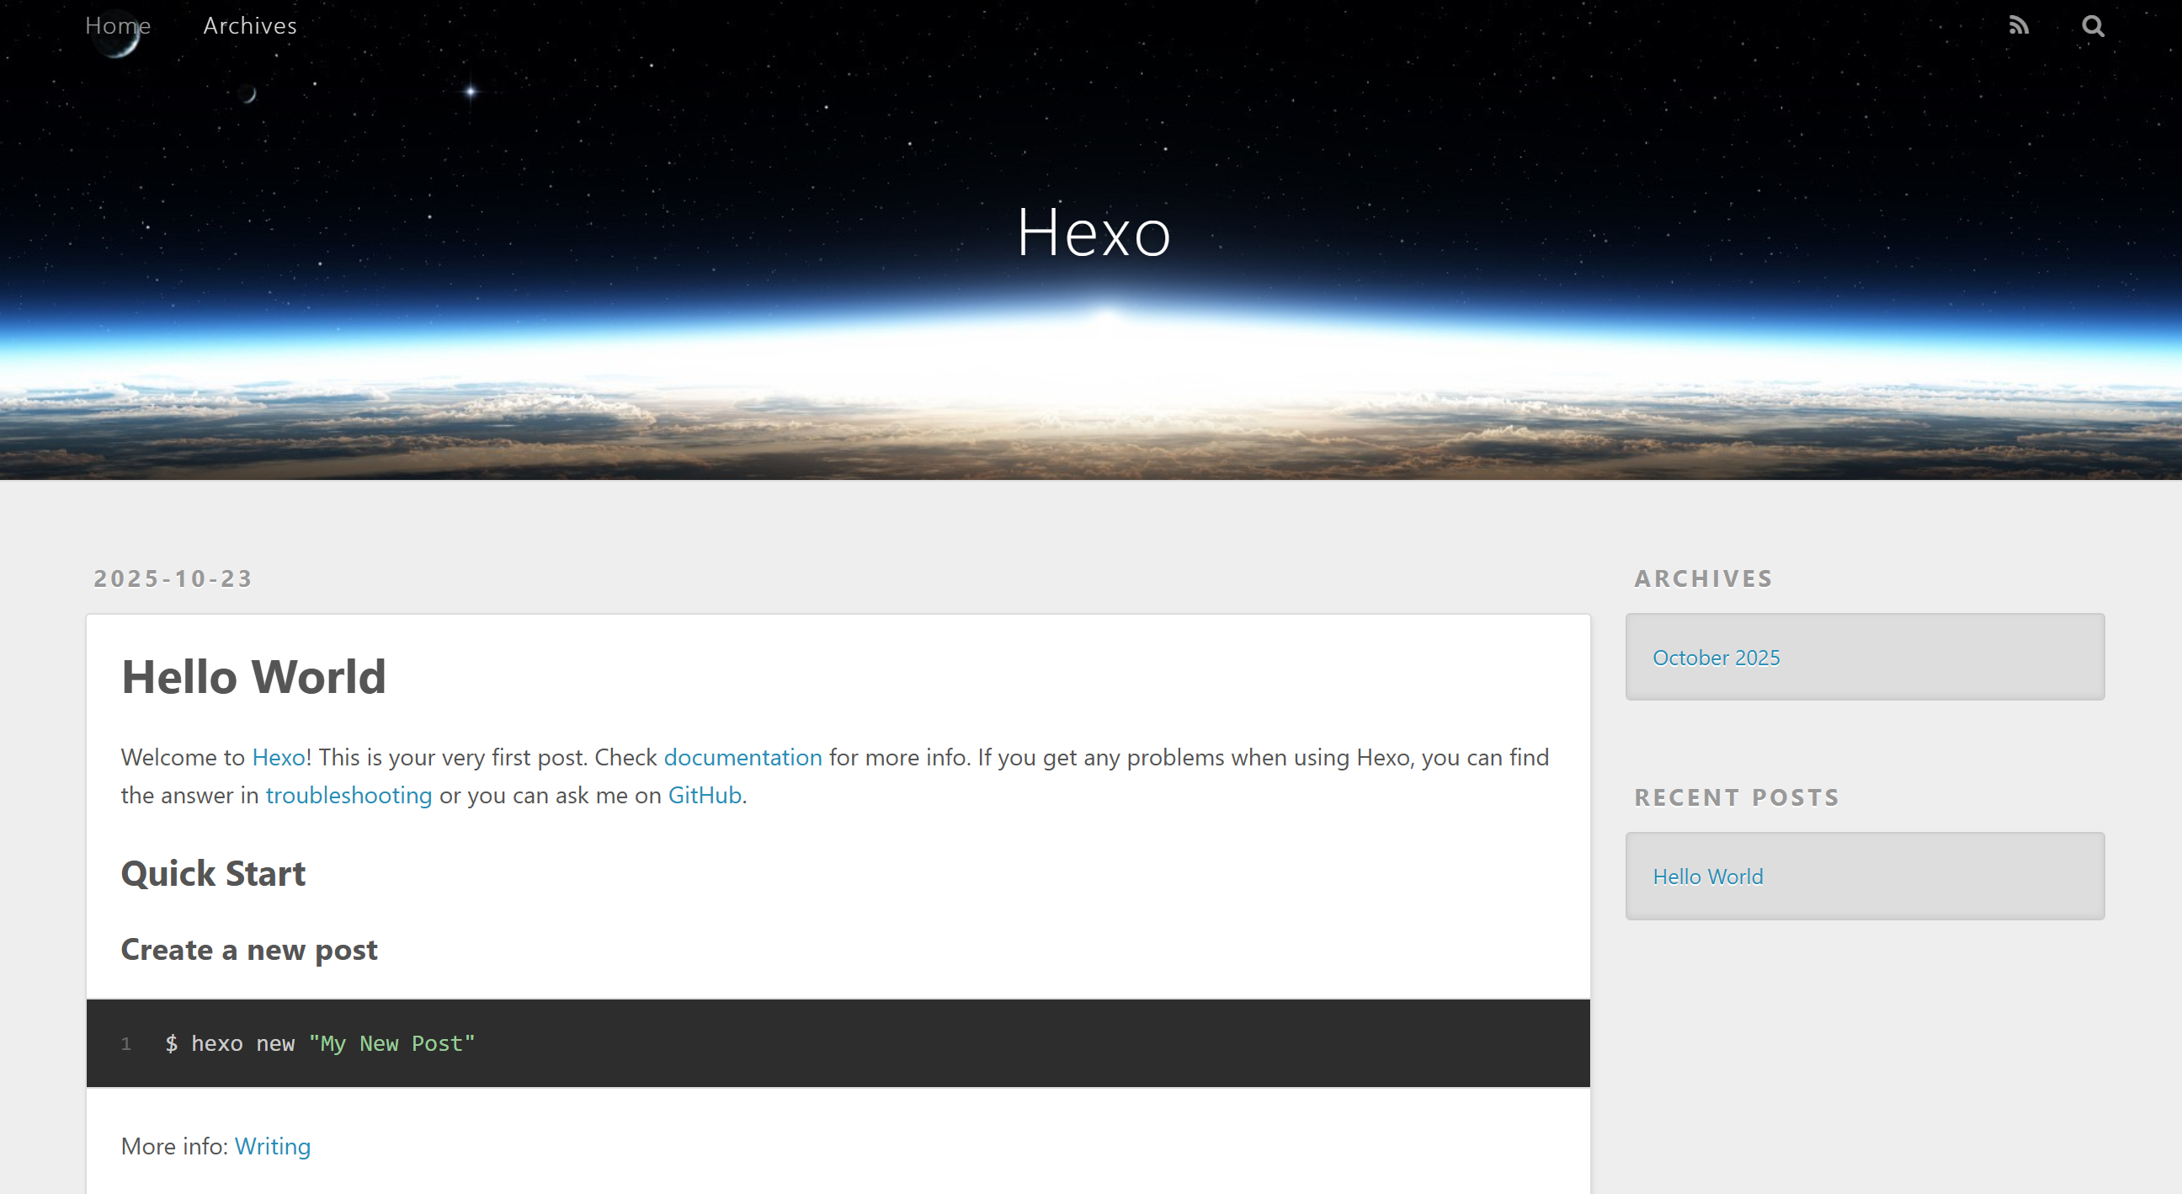Click the Archives sidebar heading
Screen dimensions: 2182x1194
point(1703,578)
